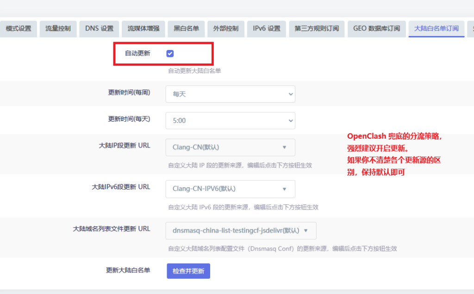Open the 流量控制 tab
This screenshot has width=474, height=294.
pos(58,29)
